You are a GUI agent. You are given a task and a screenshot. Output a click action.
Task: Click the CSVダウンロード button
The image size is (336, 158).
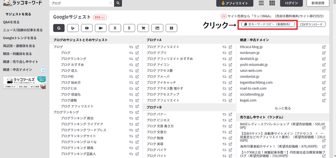pos(312,24)
